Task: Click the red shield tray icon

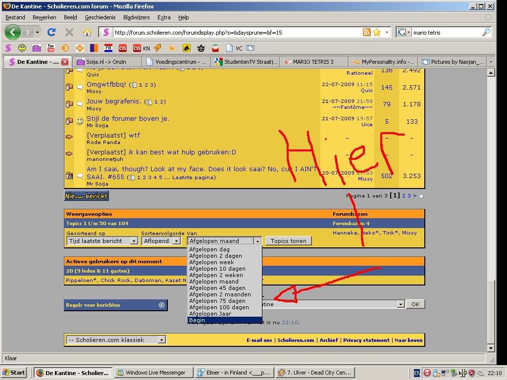Action: (x=471, y=373)
